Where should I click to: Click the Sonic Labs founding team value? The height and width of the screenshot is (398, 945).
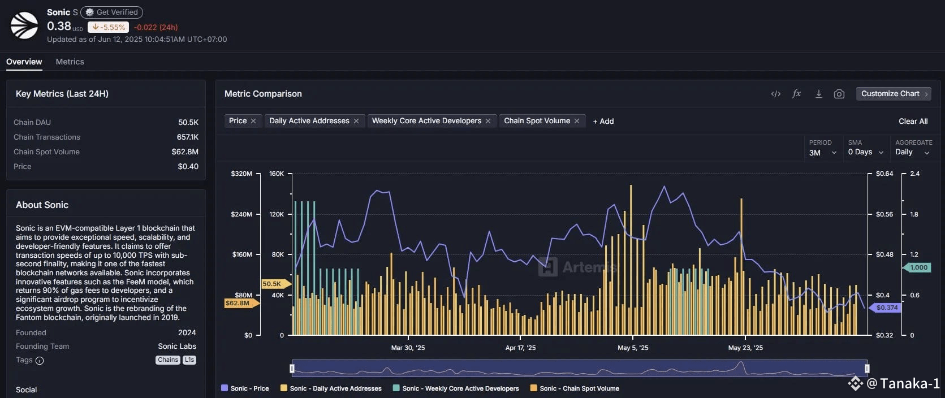(x=177, y=346)
